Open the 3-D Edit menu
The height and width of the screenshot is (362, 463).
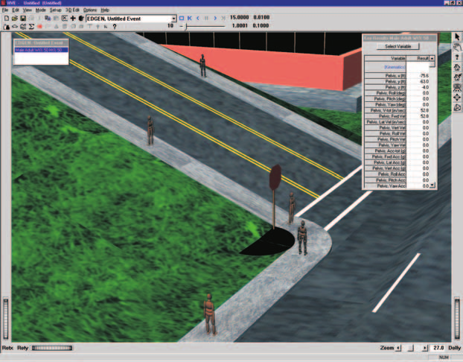72,10
